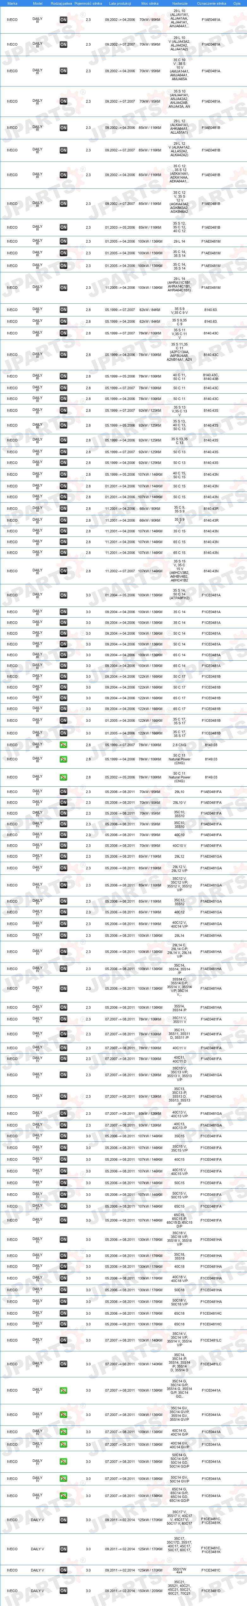The width and height of the screenshot is (247, 1606).
Task: Select body cell containing ATPA6FH2
Action: (x=179, y=594)
